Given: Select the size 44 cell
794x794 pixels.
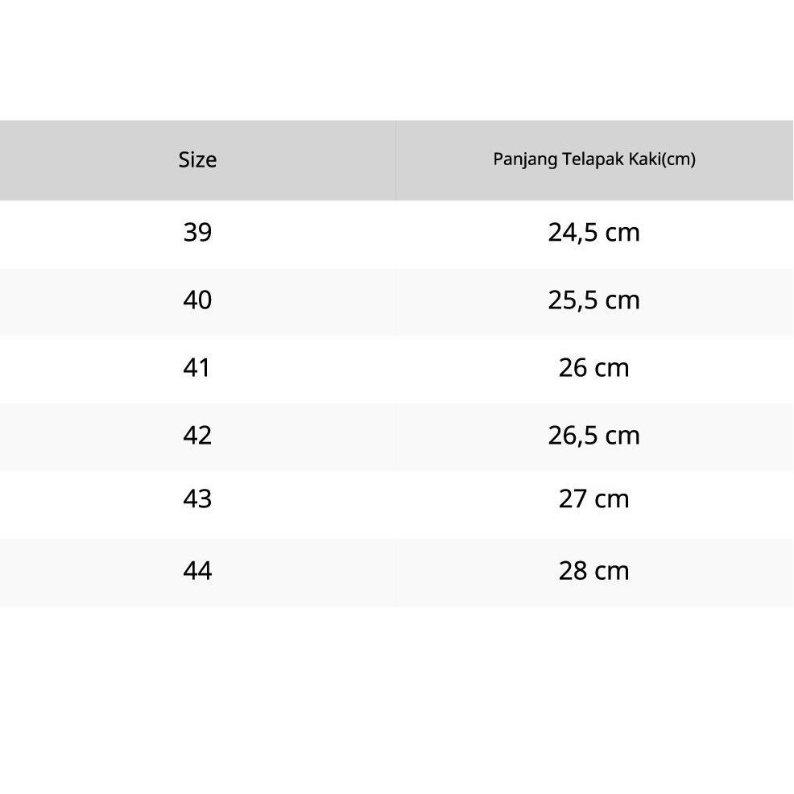Looking at the screenshot, I should point(197,571).
